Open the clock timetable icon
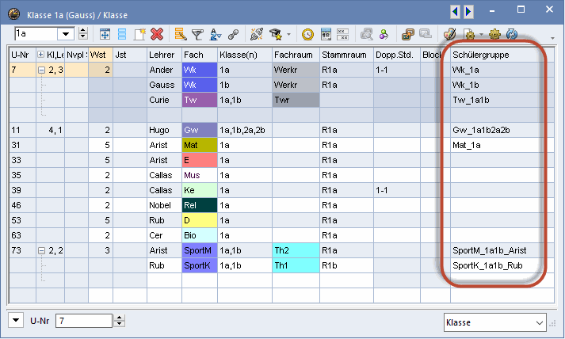Screen dimensions: 565x339 click(307, 34)
